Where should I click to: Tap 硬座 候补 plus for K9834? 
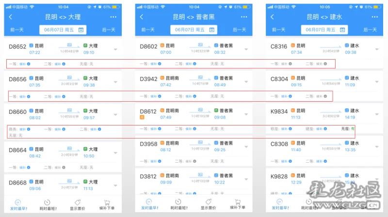(x=325, y=129)
